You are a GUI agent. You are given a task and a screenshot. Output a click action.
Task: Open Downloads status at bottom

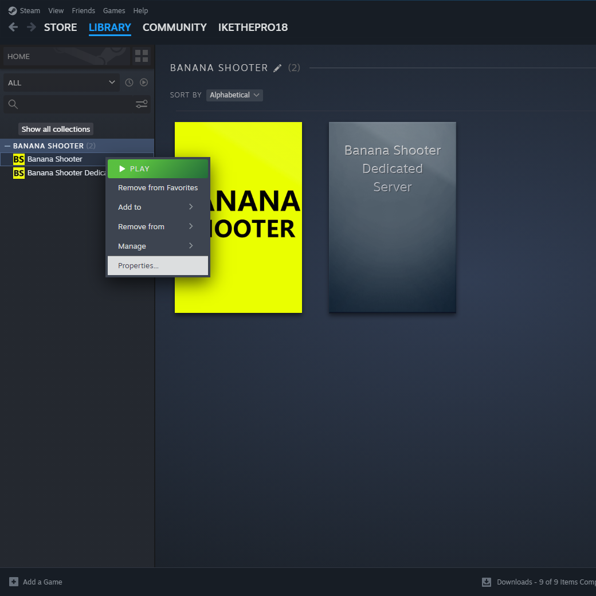pos(546,582)
